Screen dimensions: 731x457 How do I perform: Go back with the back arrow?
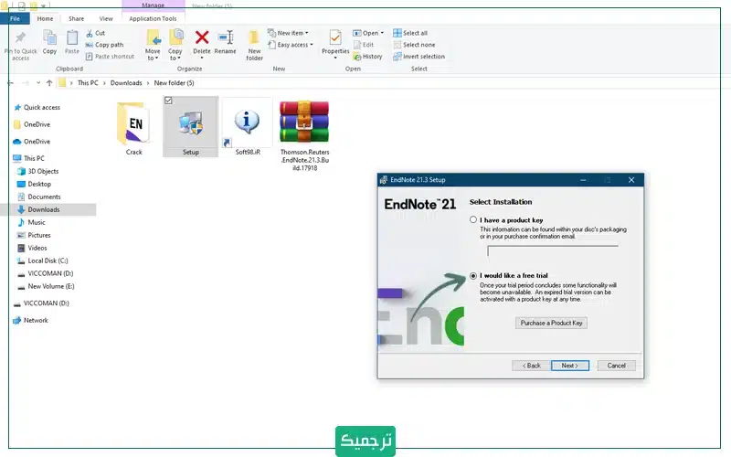[10, 83]
